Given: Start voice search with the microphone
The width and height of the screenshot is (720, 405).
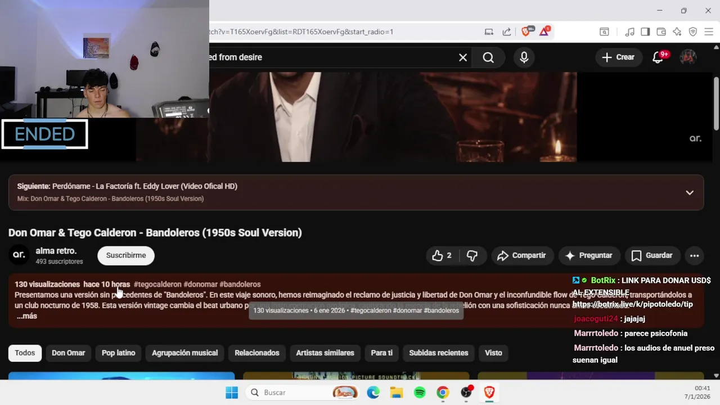Looking at the screenshot, I should click(524, 57).
